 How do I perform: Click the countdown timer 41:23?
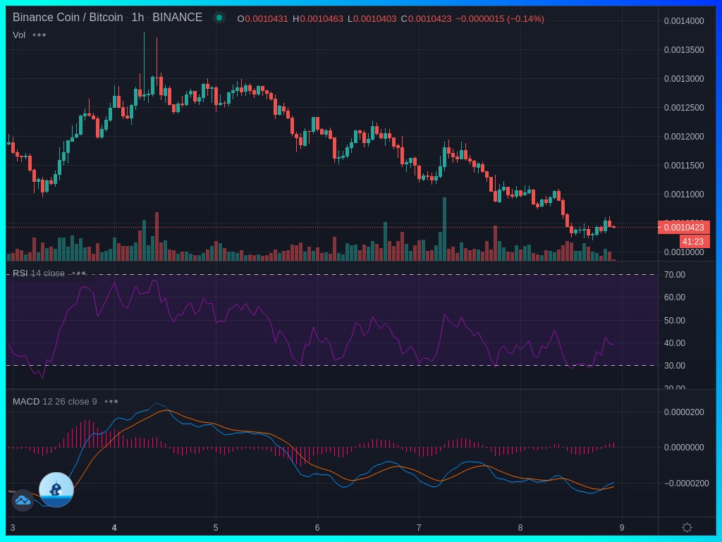tap(694, 242)
